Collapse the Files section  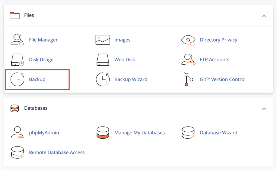(264, 16)
